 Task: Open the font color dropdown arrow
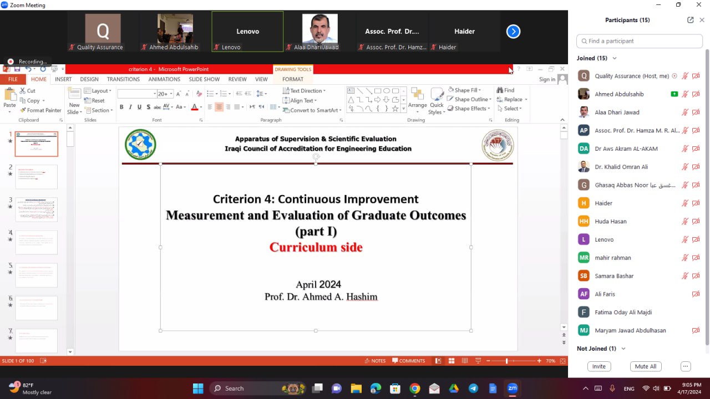pyautogui.click(x=201, y=107)
